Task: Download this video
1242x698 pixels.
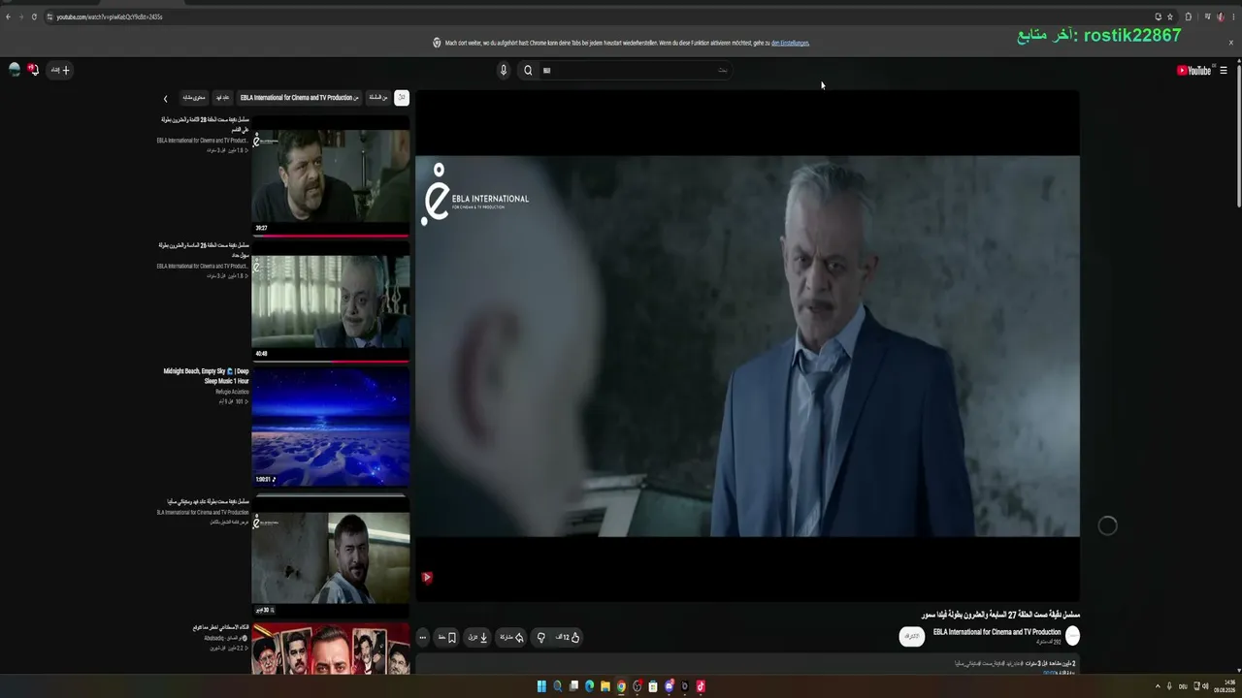Action: tap(477, 637)
